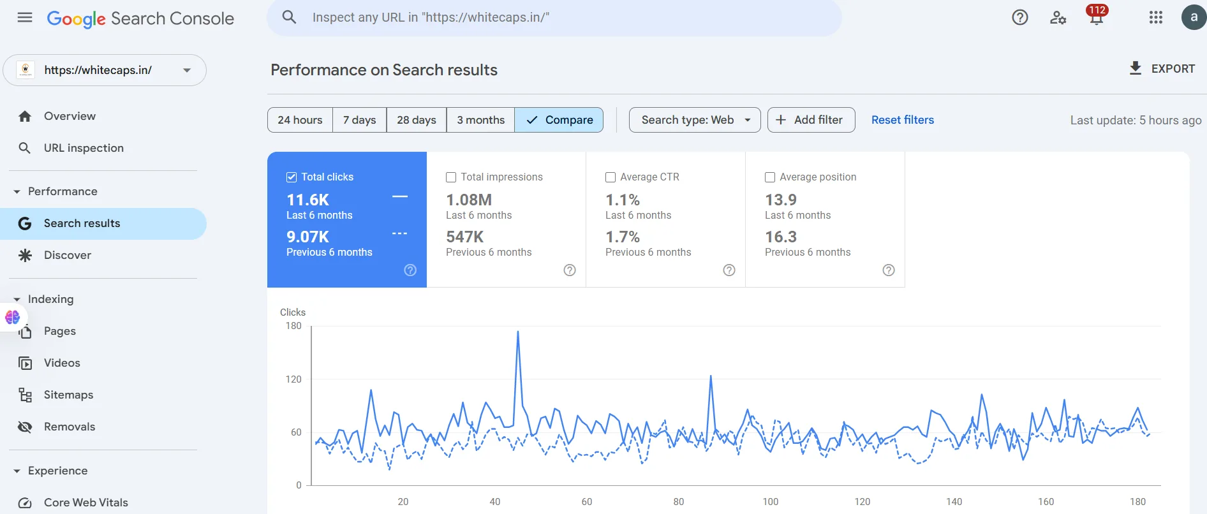This screenshot has width=1207, height=514.
Task: Open users and permissions settings icon
Action: [1058, 17]
